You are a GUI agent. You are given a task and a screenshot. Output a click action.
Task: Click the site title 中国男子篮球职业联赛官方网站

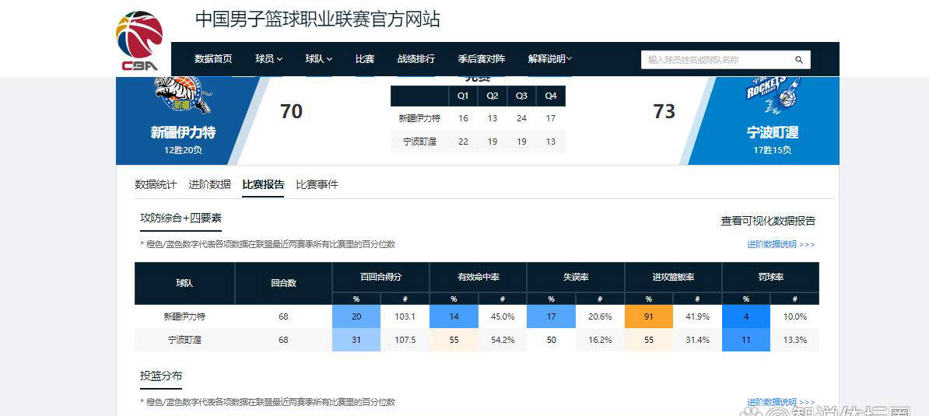pos(317,19)
